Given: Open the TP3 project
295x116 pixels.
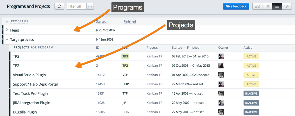Looking at the screenshot, I should tap(16, 56).
